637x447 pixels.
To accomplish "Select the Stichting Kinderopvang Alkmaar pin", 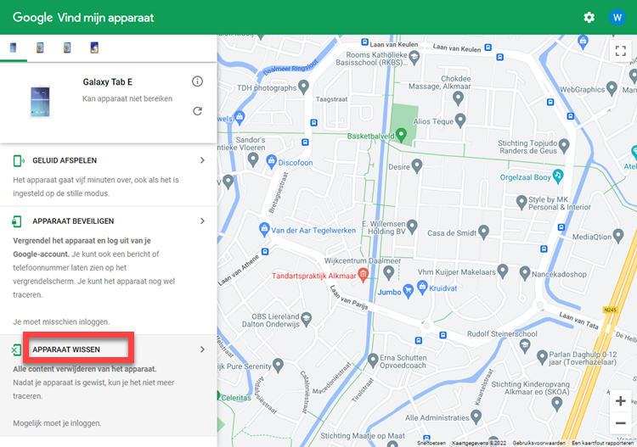I will (x=557, y=403).
